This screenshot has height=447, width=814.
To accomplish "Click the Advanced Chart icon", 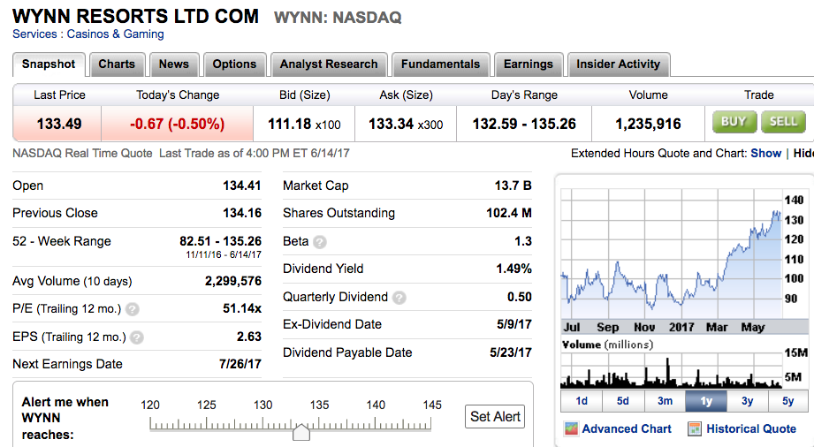I will (571, 428).
